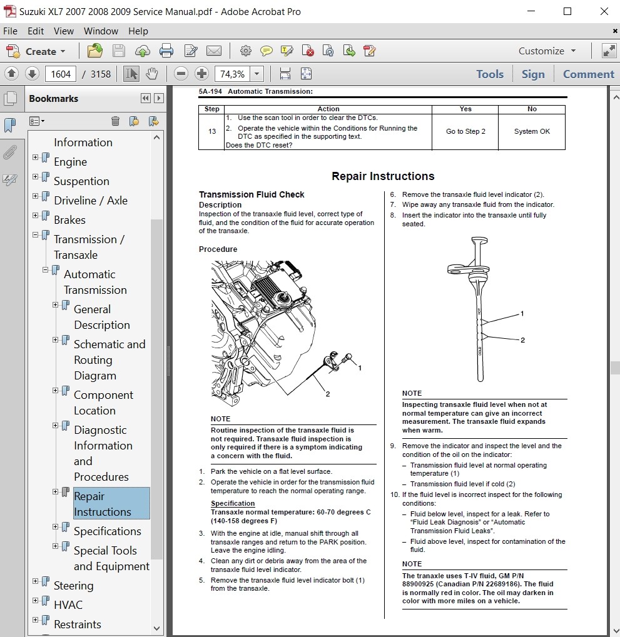Click the Add sticky note icon
Viewport: 620px width, 637px height.
tap(267, 51)
